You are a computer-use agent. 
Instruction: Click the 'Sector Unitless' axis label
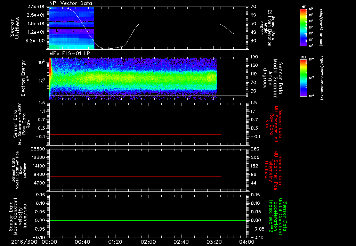tap(15, 28)
